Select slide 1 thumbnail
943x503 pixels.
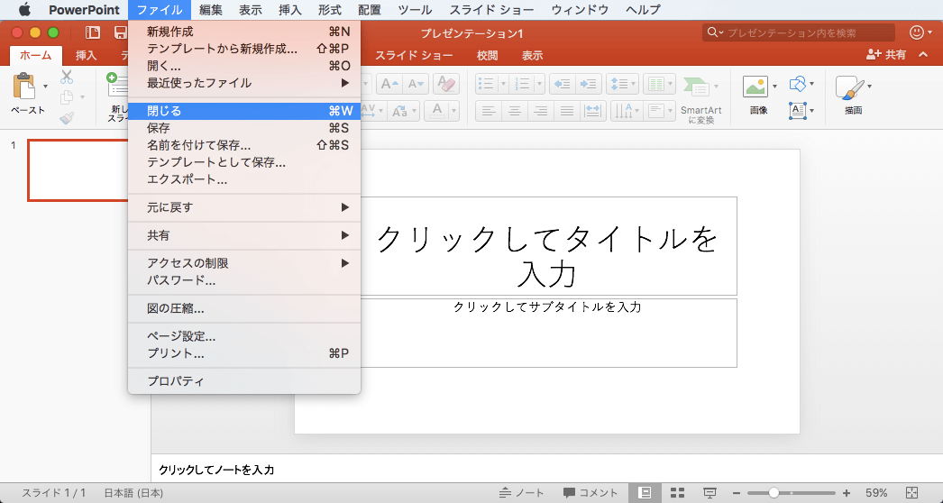point(78,170)
